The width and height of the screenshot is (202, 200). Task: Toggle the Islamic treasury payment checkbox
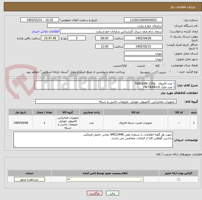click(x=128, y=71)
